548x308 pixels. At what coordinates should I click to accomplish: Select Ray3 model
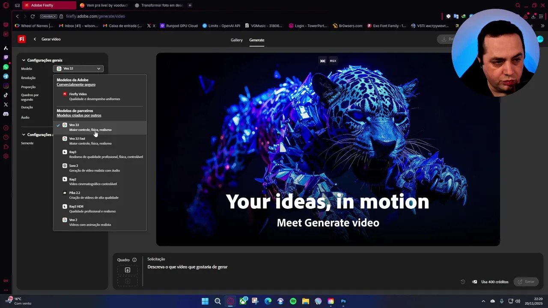(x=100, y=154)
